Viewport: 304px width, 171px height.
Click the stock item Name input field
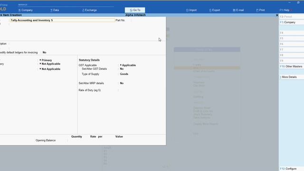[x=62, y=20]
